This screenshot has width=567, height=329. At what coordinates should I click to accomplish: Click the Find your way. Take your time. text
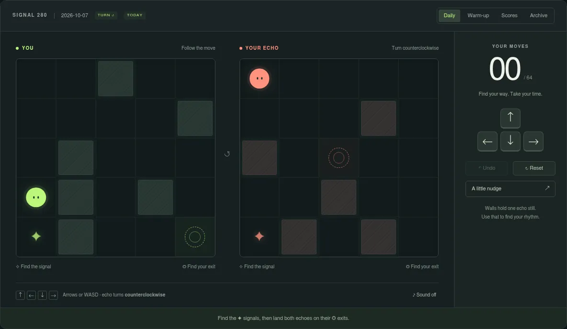pyautogui.click(x=510, y=94)
